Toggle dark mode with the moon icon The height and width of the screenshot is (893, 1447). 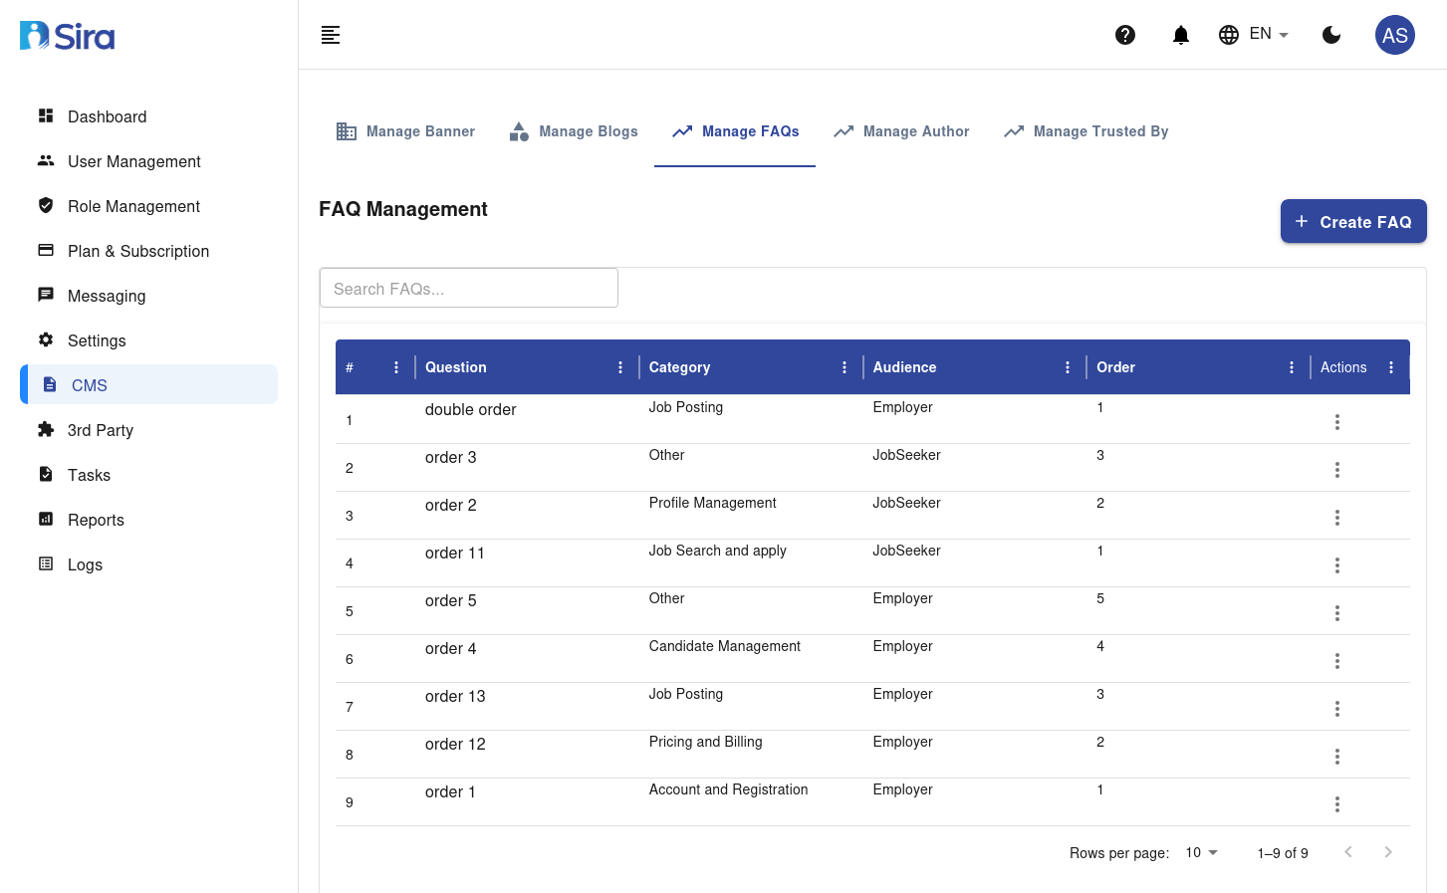(1331, 35)
